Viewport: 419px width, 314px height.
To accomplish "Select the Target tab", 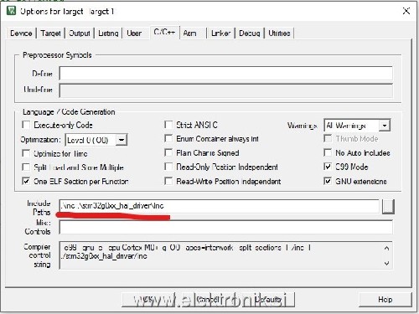I will click(50, 33).
